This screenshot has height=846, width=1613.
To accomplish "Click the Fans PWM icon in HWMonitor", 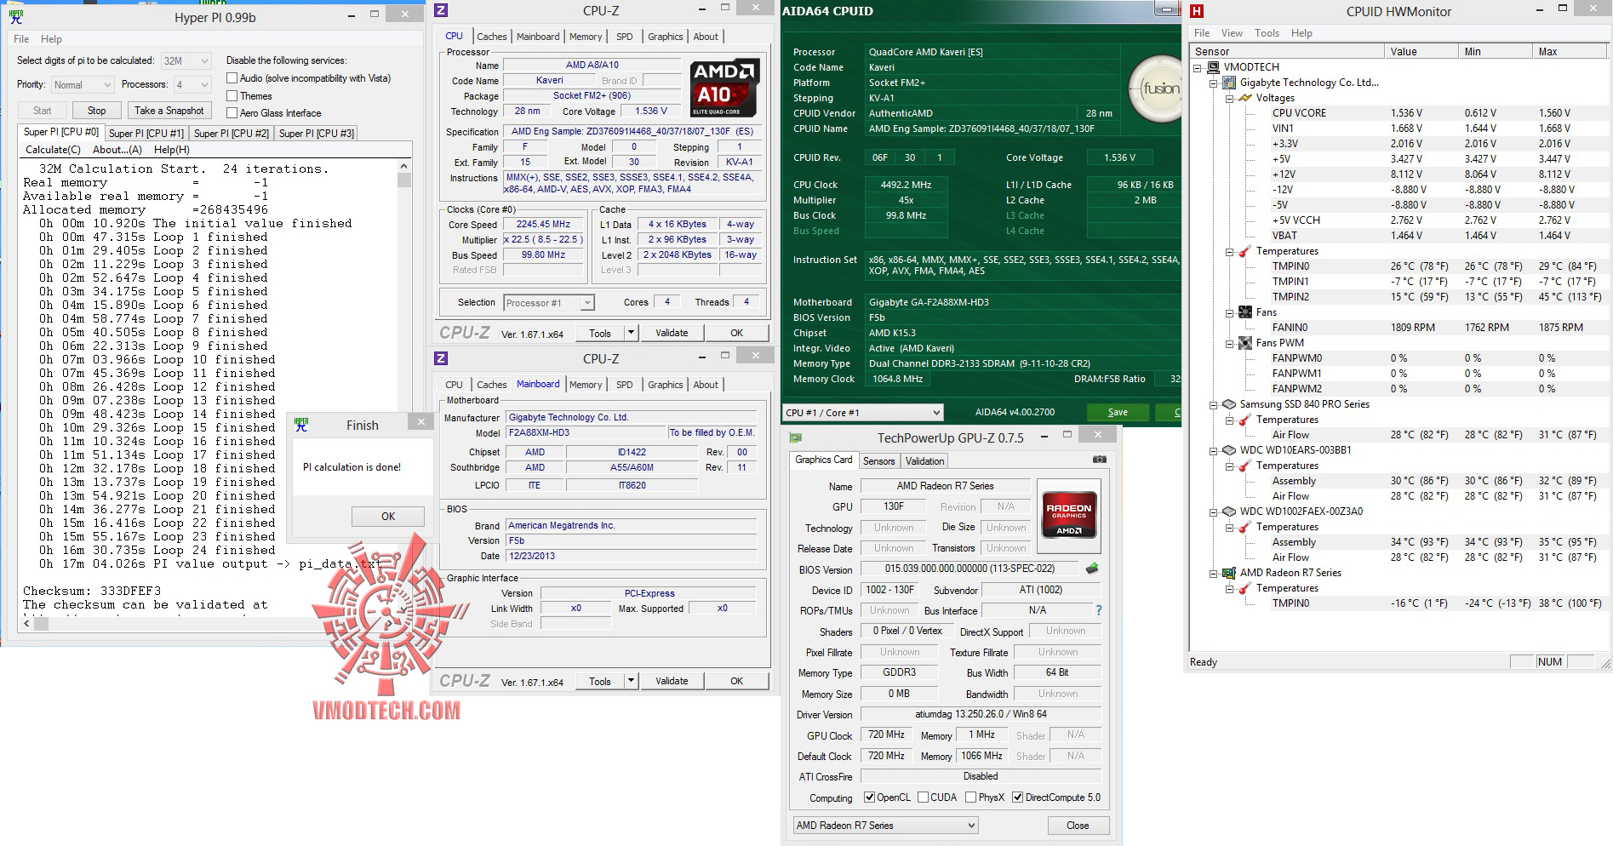I will click(1245, 343).
